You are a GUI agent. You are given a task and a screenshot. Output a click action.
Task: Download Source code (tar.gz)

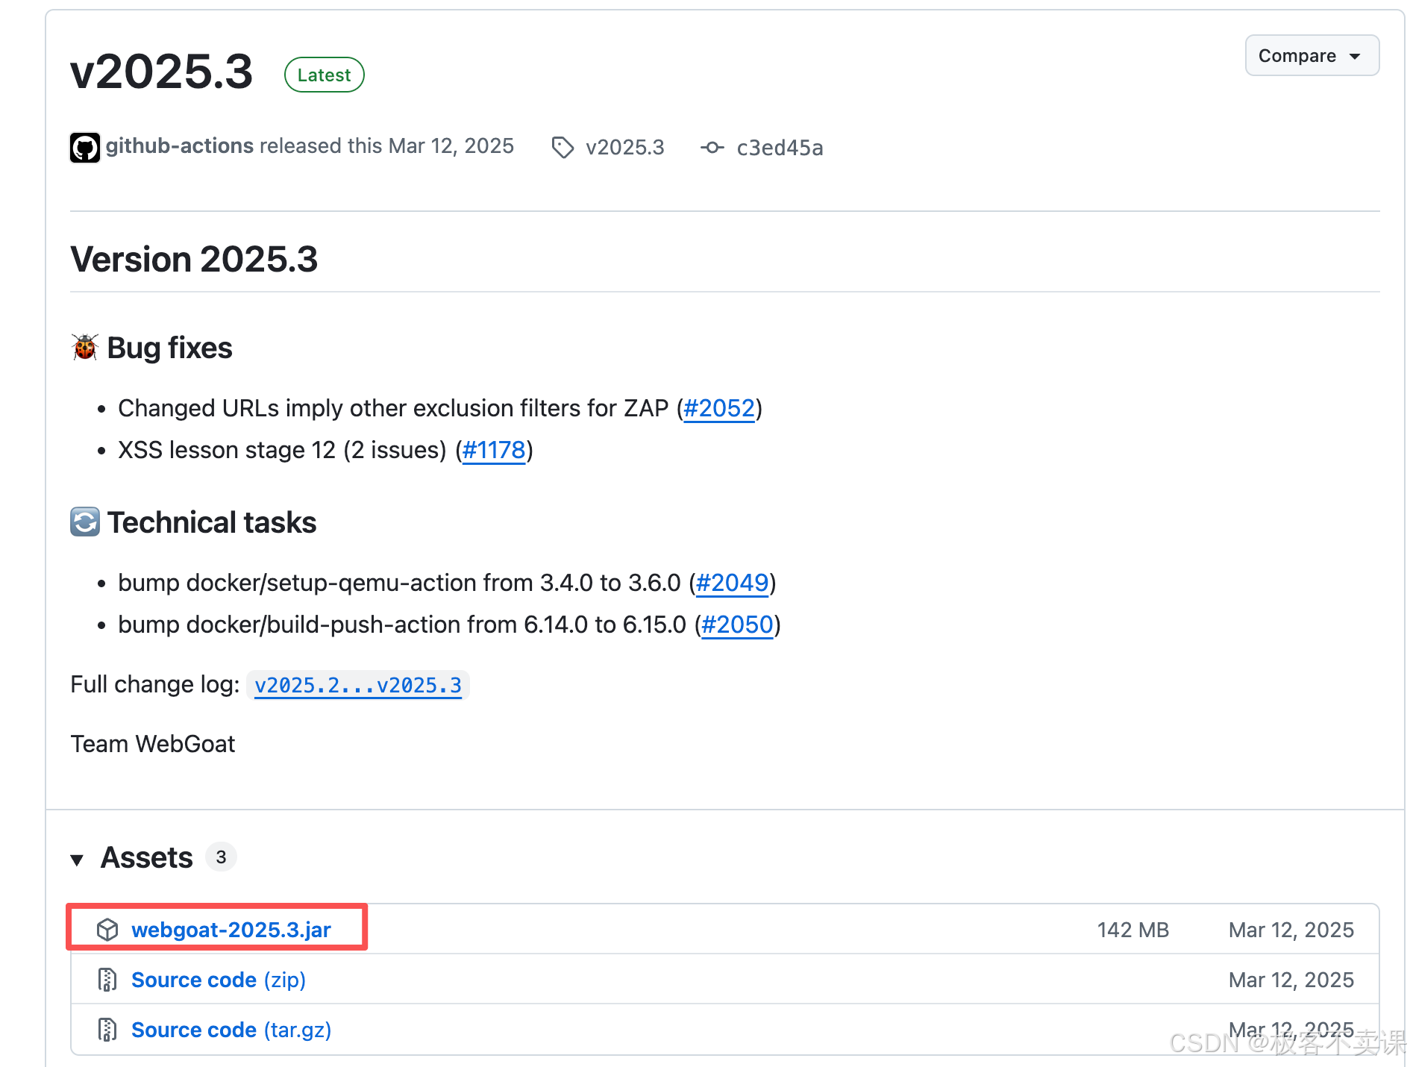click(231, 1030)
